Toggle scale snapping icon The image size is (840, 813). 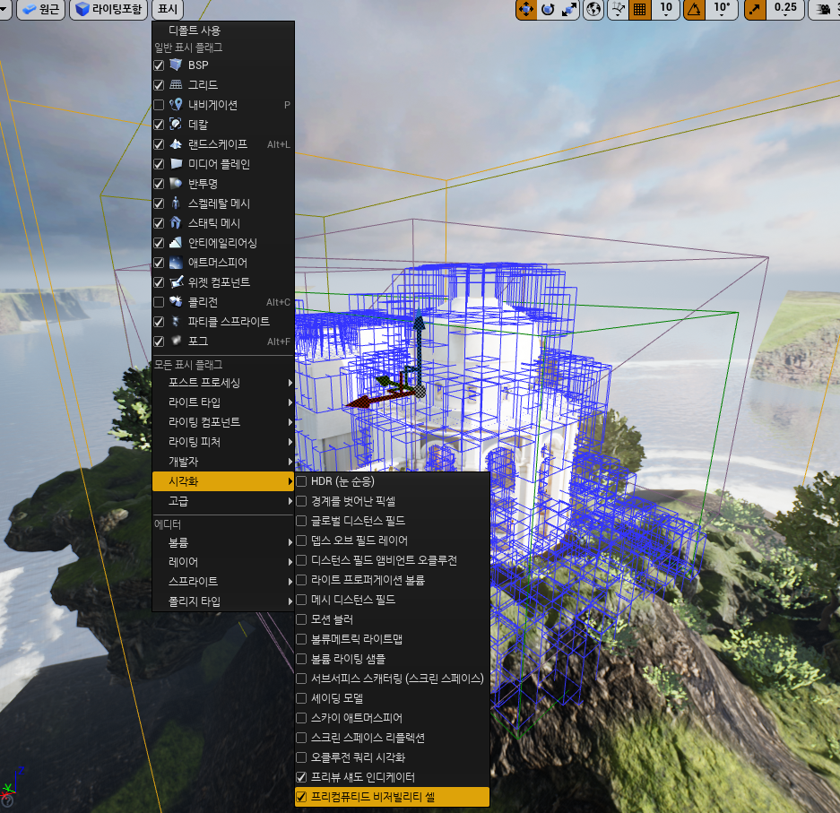[756, 9]
